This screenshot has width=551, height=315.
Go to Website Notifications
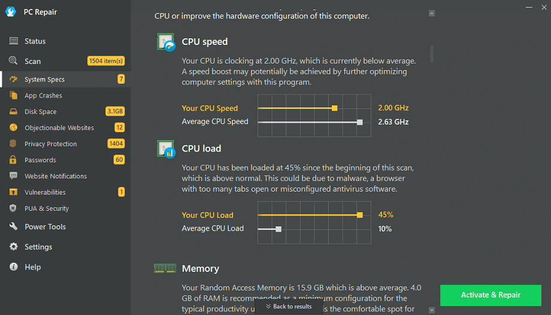coord(55,177)
